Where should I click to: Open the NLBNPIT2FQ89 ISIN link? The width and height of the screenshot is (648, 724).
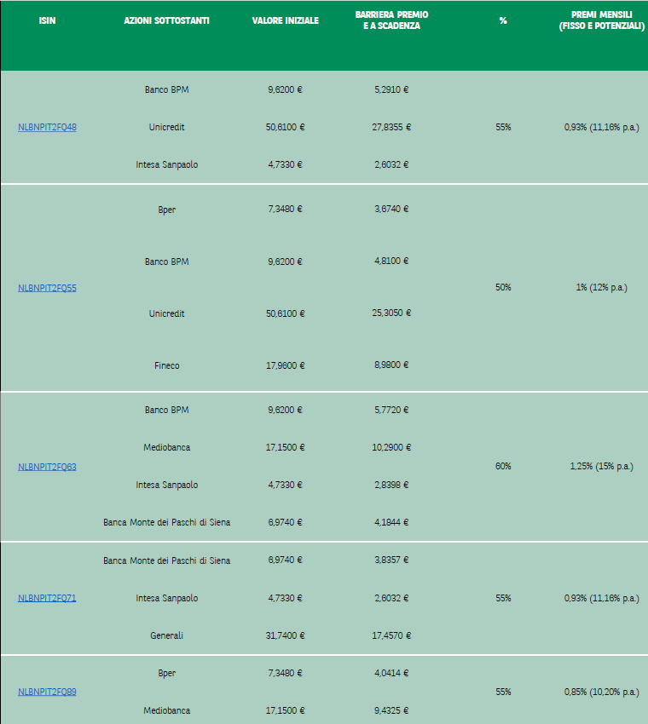(47, 692)
